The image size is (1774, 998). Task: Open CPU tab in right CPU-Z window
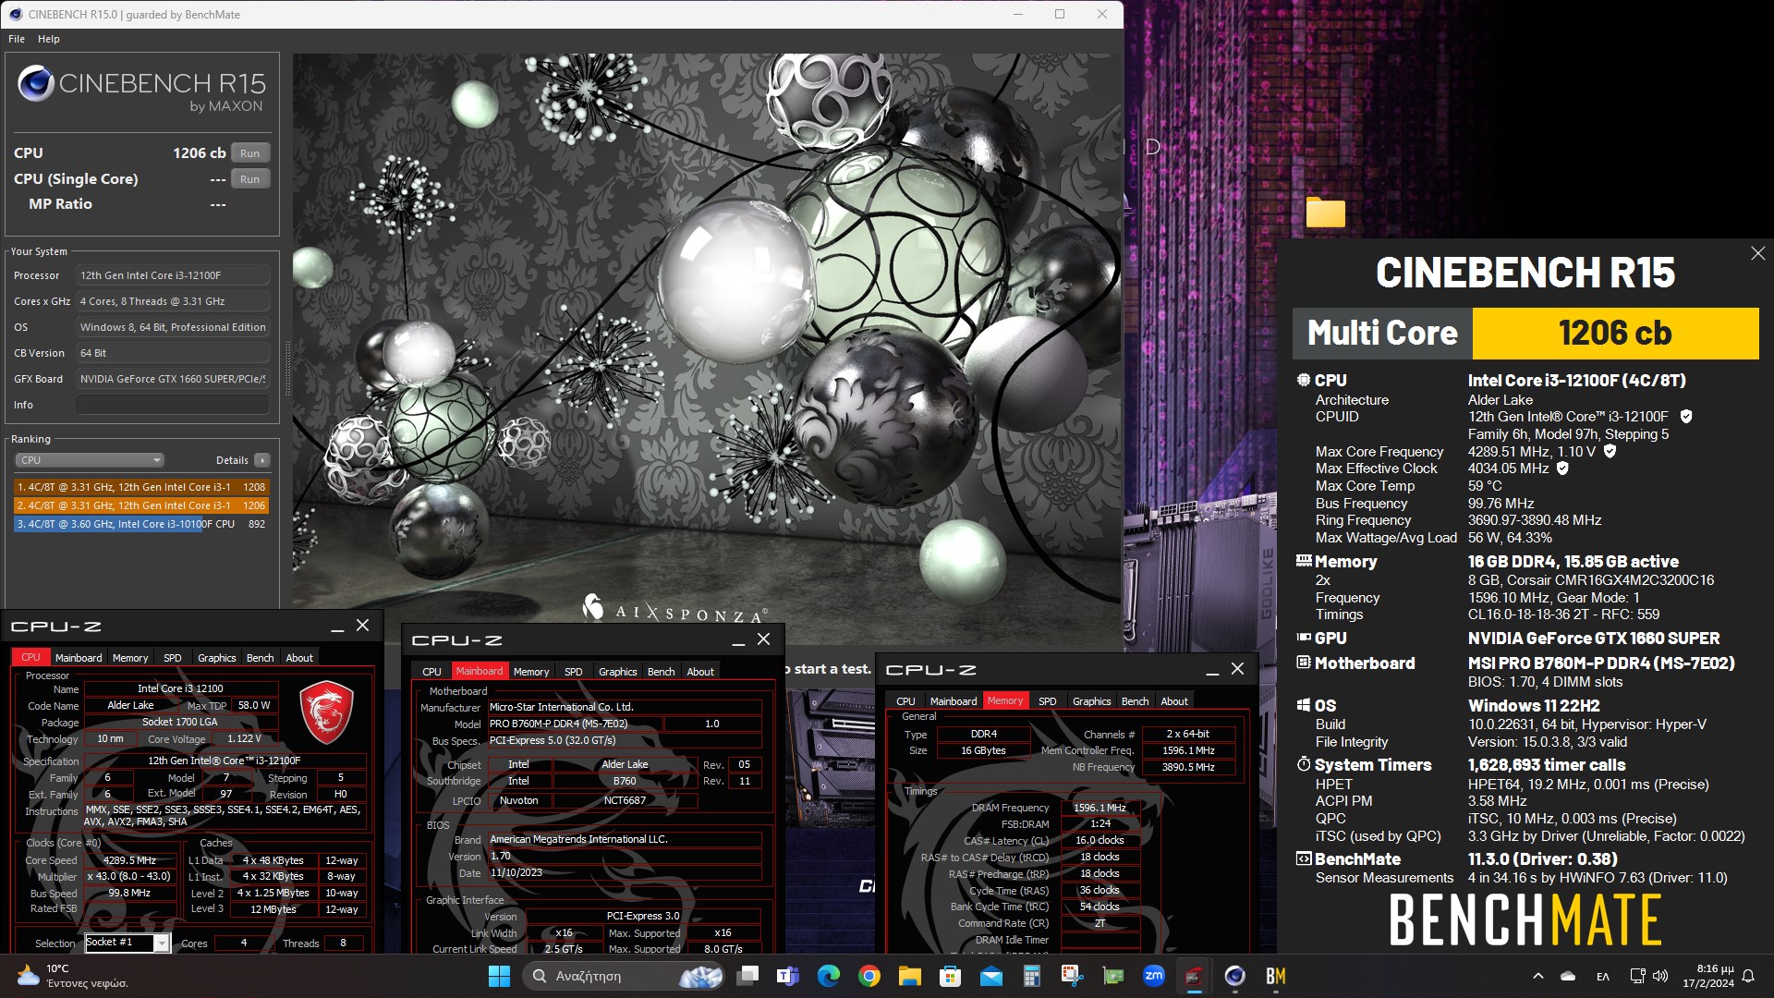click(x=905, y=701)
